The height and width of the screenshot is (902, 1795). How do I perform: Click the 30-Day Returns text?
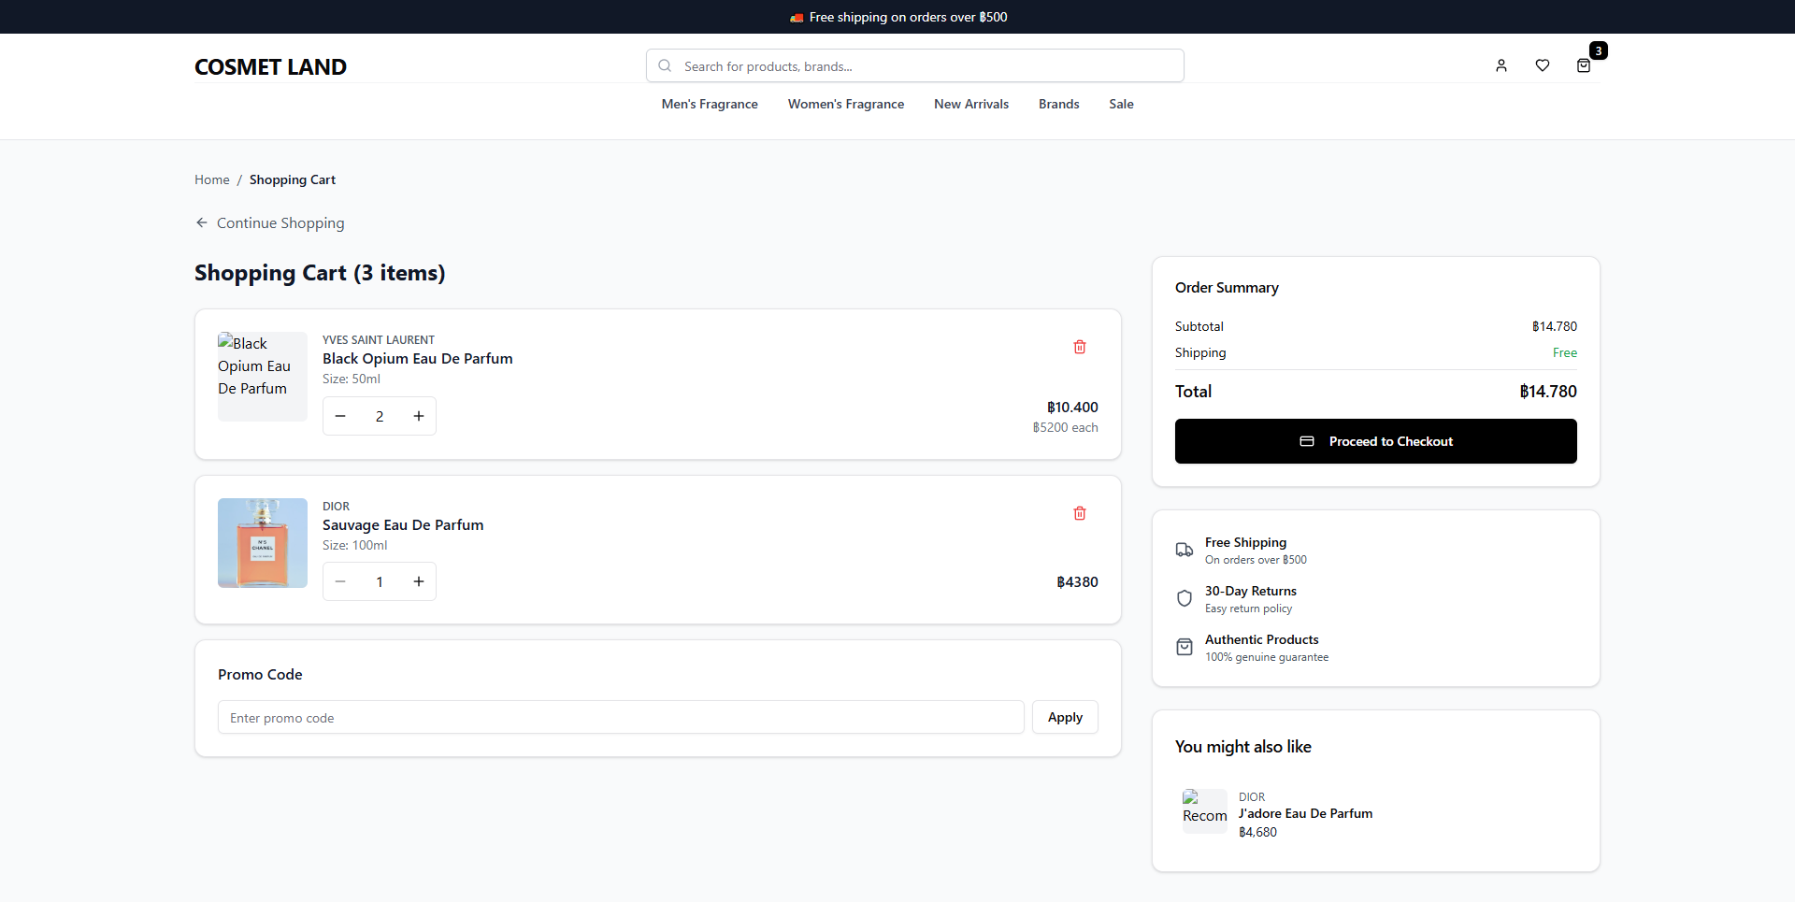(x=1251, y=591)
